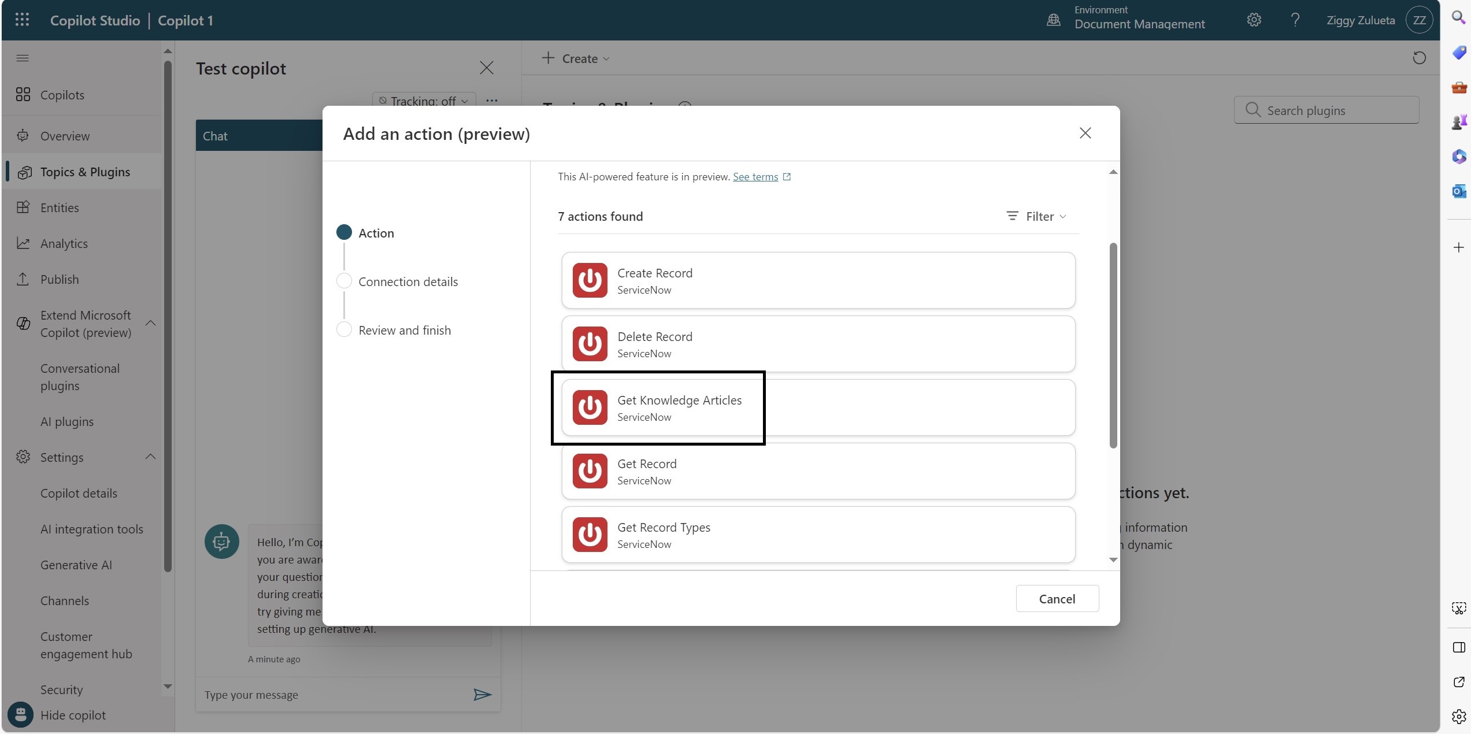Click the browser sidebar Microsoft 365 icon
This screenshot has height=734, width=1471.
(1458, 156)
